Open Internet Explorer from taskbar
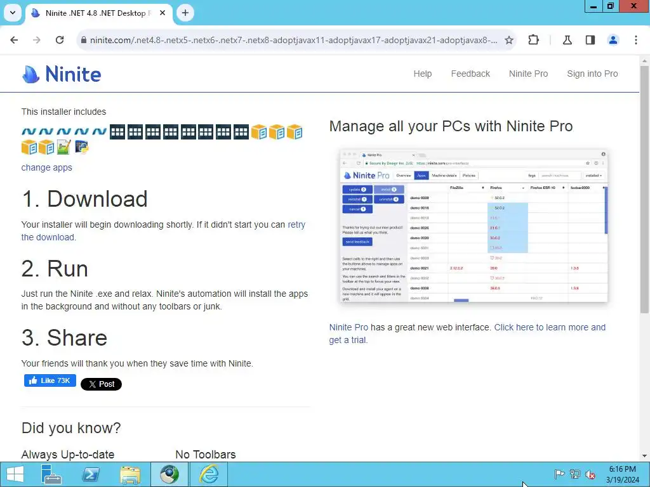This screenshot has height=487, width=650. click(209, 474)
